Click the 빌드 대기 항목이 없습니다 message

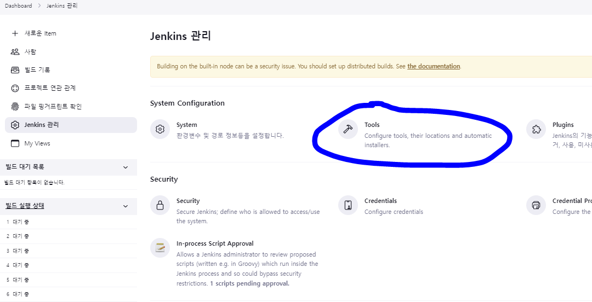pos(35,183)
